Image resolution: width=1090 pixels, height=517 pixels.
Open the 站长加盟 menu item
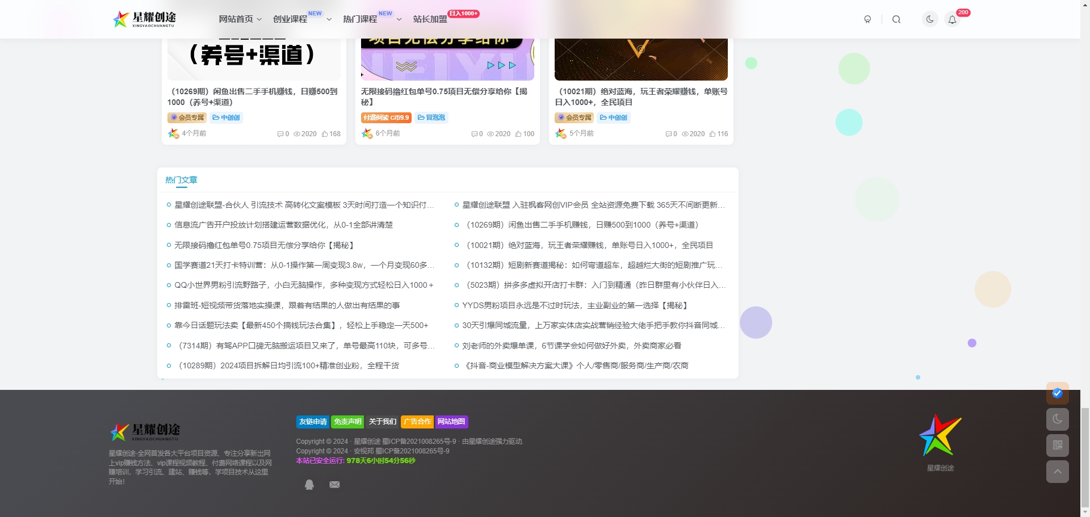430,19
